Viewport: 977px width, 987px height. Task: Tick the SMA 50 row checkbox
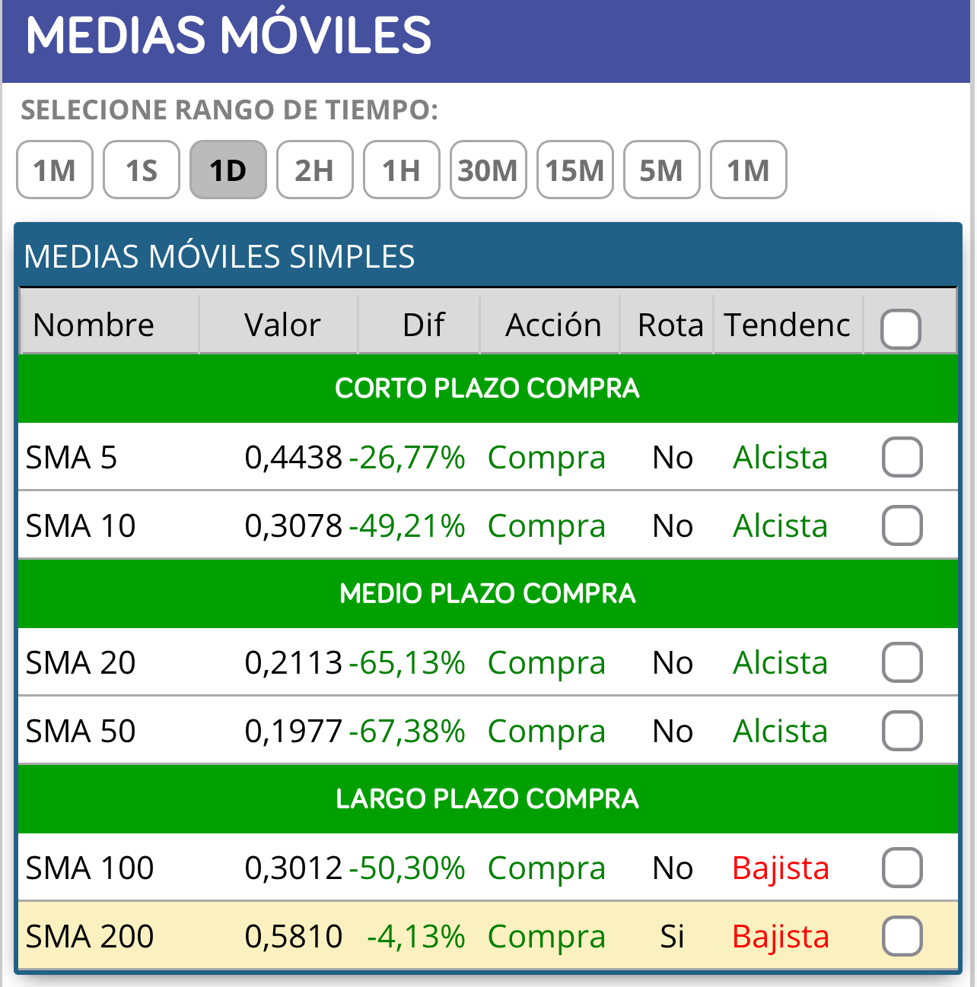click(x=902, y=731)
